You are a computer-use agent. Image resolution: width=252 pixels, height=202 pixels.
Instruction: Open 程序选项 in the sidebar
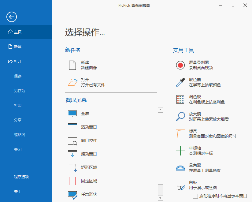[x=21, y=177]
